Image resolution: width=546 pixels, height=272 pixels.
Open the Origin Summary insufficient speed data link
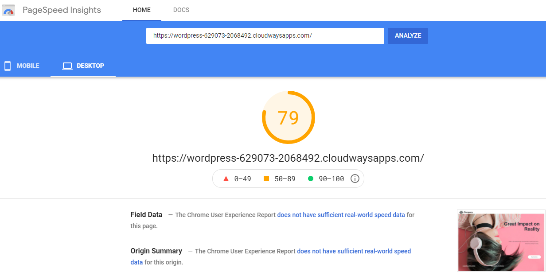point(354,251)
